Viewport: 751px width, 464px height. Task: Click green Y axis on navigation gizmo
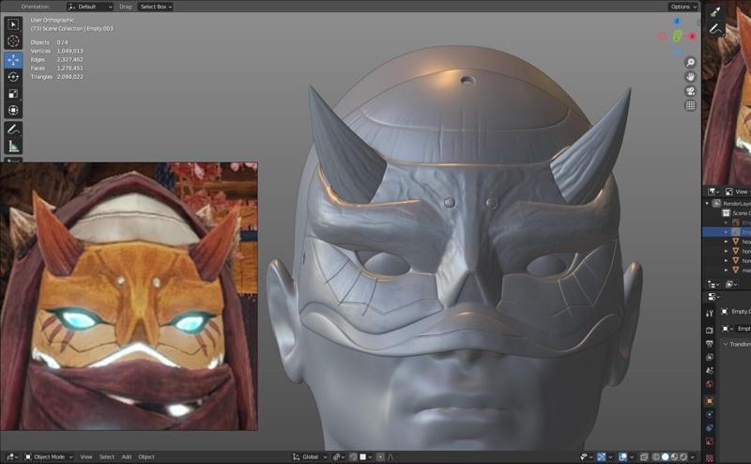pos(677,36)
